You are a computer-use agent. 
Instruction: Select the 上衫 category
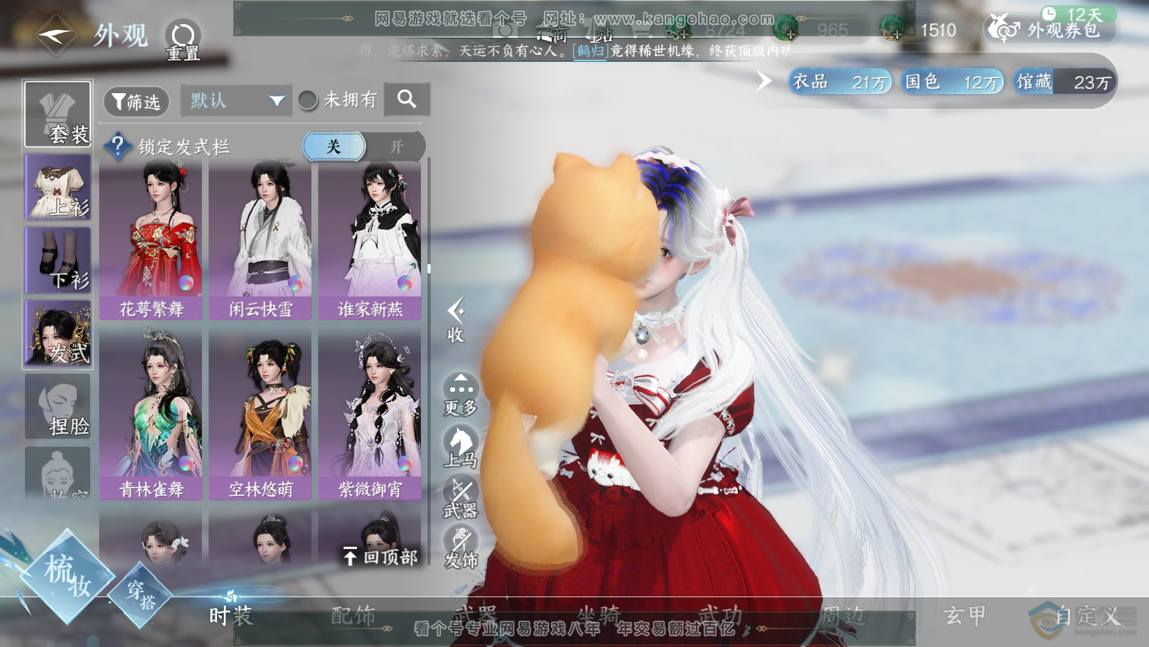coord(58,188)
